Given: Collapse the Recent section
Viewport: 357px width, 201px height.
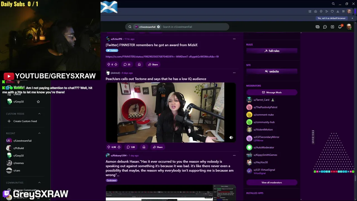Looking at the screenshot, I should [x=39, y=133].
